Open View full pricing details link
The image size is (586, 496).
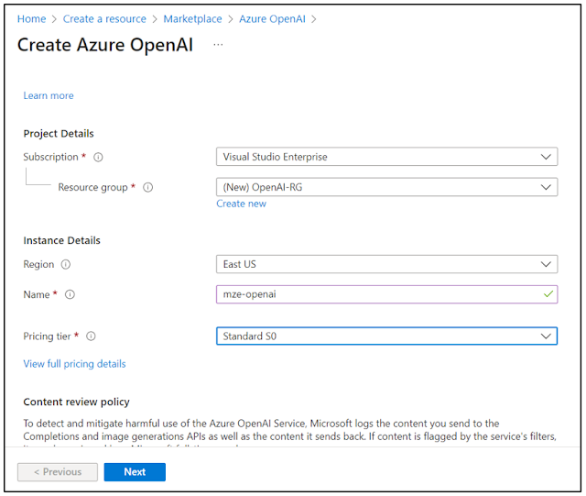[x=75, y=364]
